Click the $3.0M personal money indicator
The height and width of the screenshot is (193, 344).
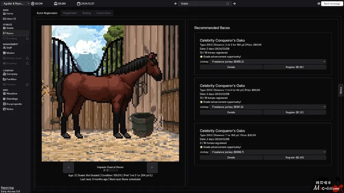click(x=37, y=3)
